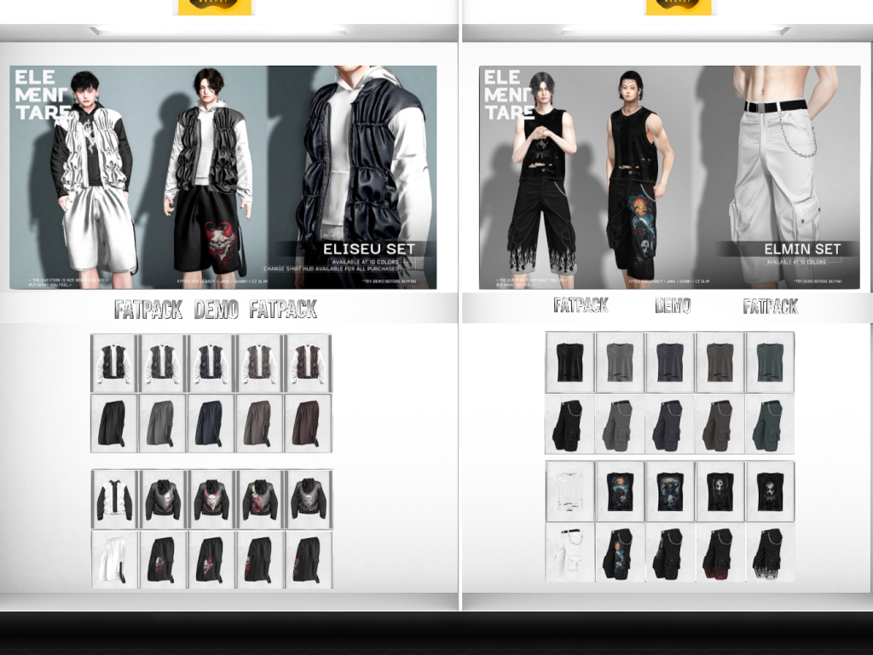
Task: Select Elmin cargo shorts with red flame hem
Action: click(x=720, y=553)
